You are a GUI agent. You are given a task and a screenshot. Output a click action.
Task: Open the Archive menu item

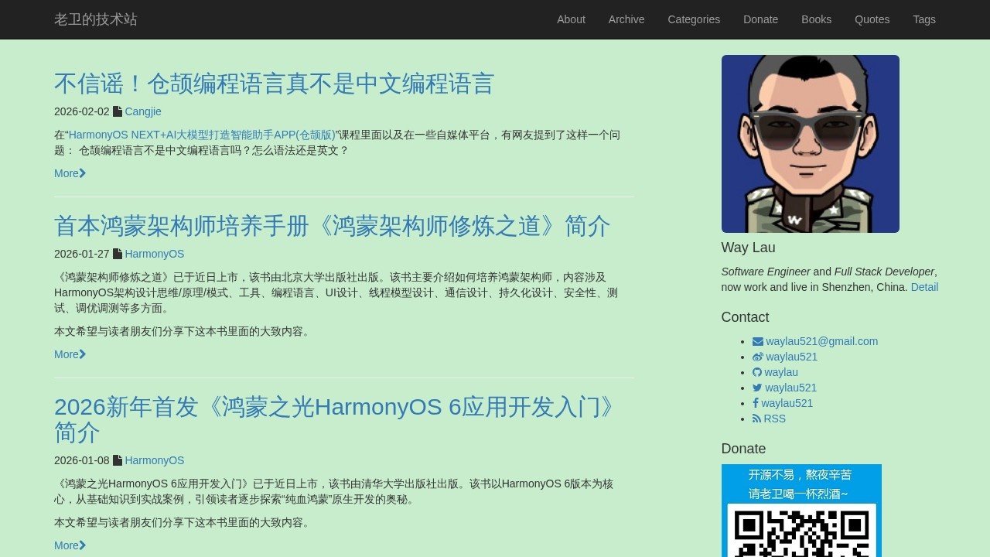[x=626, y=19]
